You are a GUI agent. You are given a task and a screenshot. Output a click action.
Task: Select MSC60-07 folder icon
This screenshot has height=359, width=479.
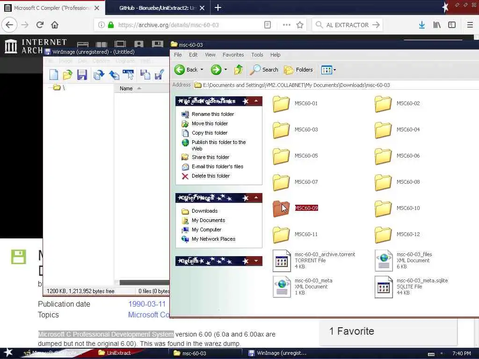tap(281, 182)
